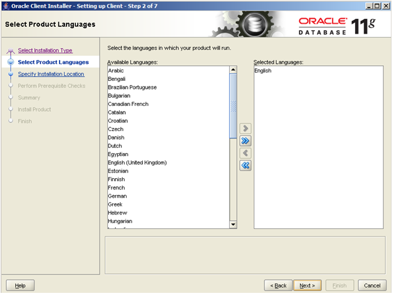Select Arabic in Available Languages
Image resolution: width=394 pixels, height=296 pixels.
click(168, 71)
